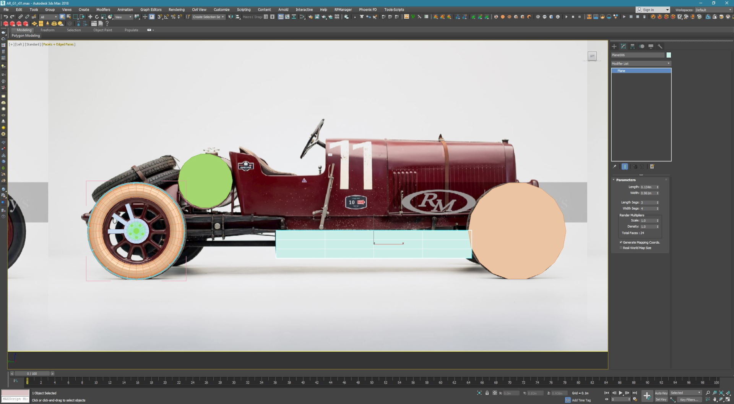The image size is (734, 404).
Task: Click the Polygon Modeling panel button
Action: coord(26,36)
